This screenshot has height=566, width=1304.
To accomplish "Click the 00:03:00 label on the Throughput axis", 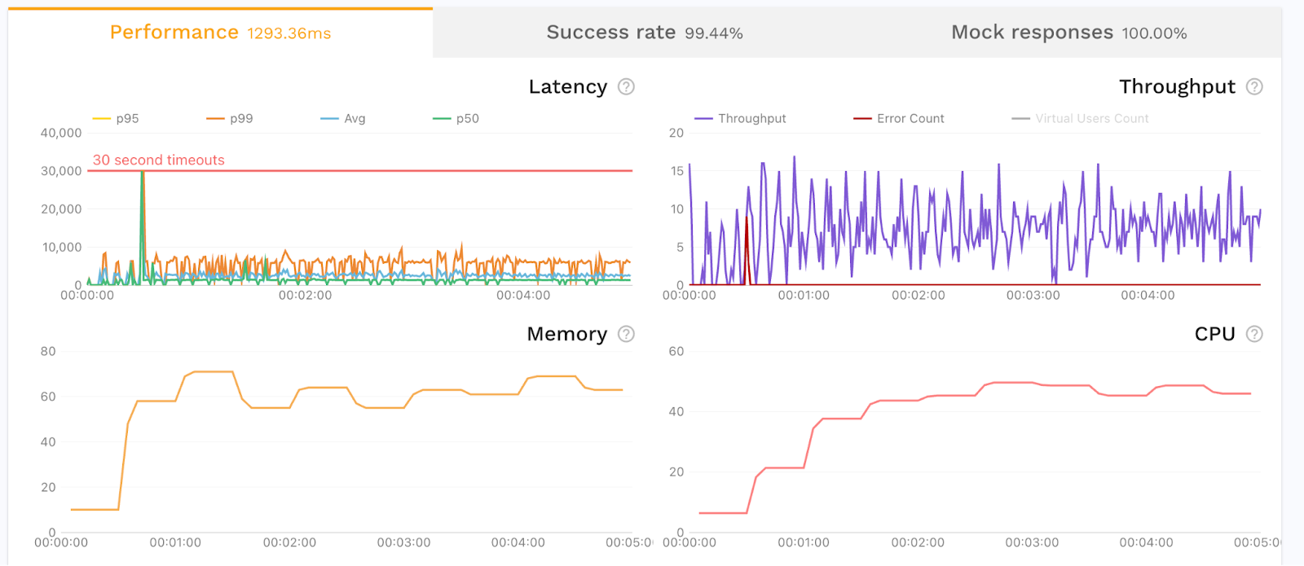I will [x=1033, y=295].
